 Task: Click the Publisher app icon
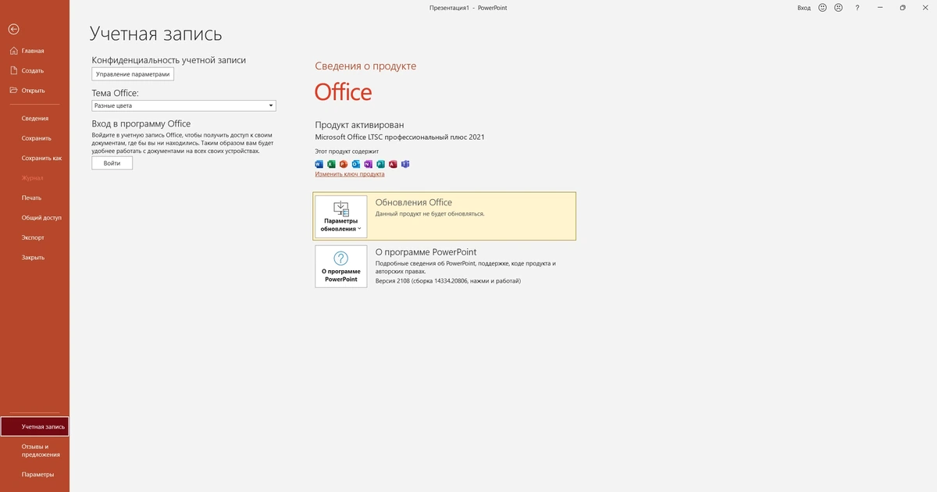click(x=380, y=164)
